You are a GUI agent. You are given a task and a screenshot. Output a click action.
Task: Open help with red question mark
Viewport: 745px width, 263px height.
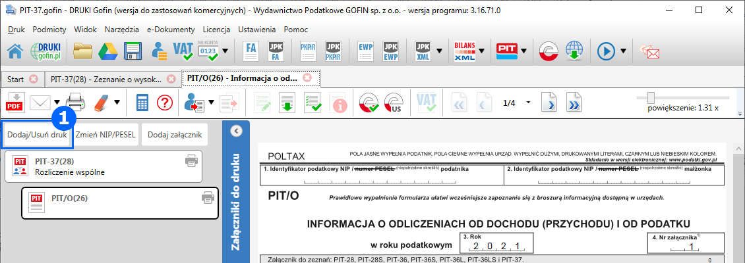(165, 102)
